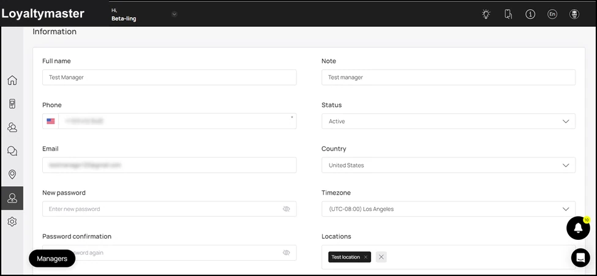Click the Locations multi-select field
Screen dimensions: 597x276
coord(448,257)
